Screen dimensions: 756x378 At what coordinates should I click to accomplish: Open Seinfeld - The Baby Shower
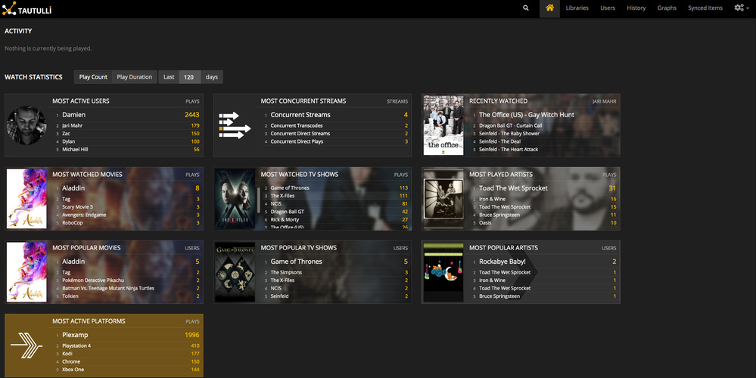(509, 133)
